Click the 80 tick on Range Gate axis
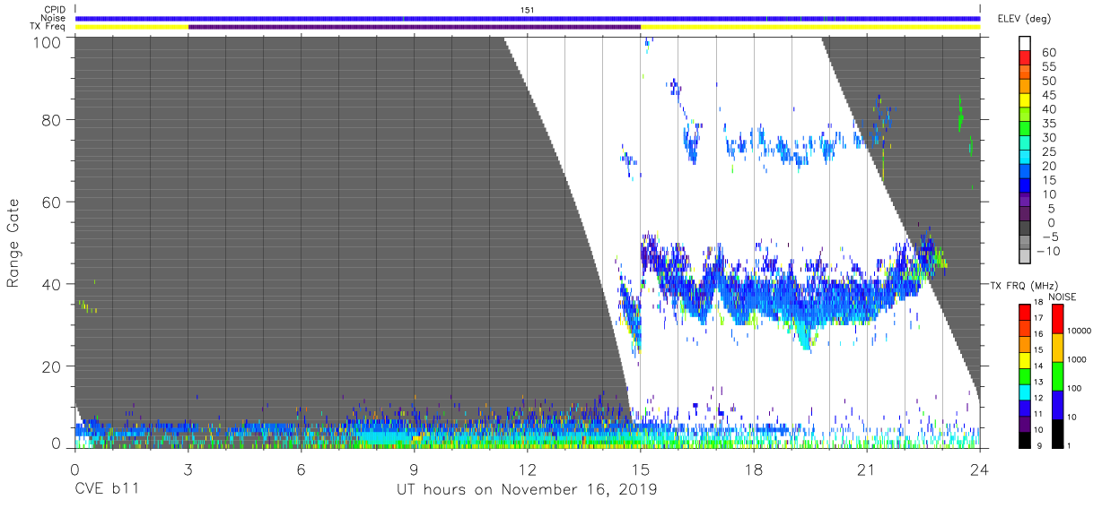This screenshot has height=508, width=1102. pyautogui.click(x=52, y=120)
